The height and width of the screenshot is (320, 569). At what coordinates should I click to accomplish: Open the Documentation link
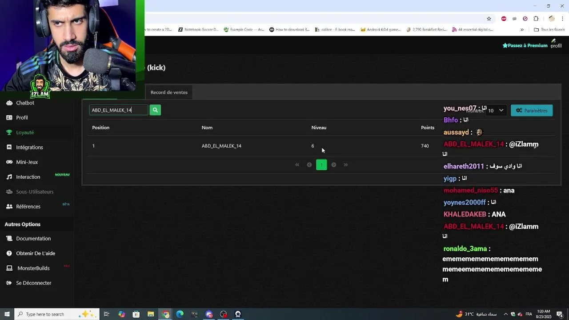[33, 239]
